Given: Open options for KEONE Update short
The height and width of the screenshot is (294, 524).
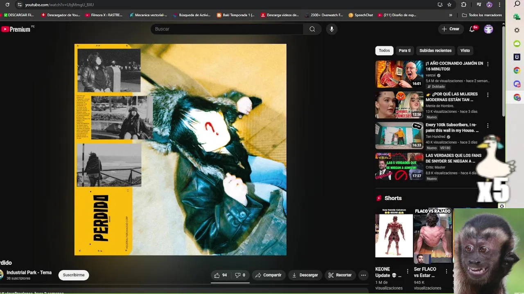Looking at the screenshot, I should pyautogui.click(x=407, y=272).
